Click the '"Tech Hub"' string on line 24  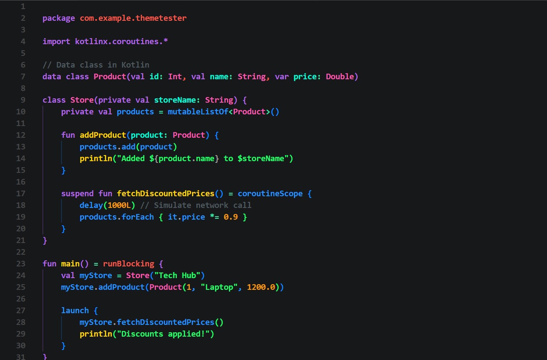pos(177,276)
